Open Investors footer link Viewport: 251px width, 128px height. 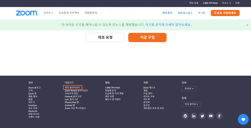[33, 105]
